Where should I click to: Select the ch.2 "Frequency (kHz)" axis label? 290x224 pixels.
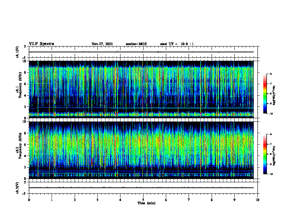coord(20,146)
